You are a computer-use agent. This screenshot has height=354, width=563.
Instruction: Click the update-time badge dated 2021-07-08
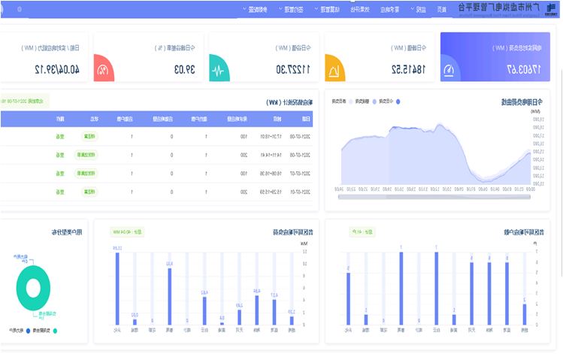coord(23,101)
